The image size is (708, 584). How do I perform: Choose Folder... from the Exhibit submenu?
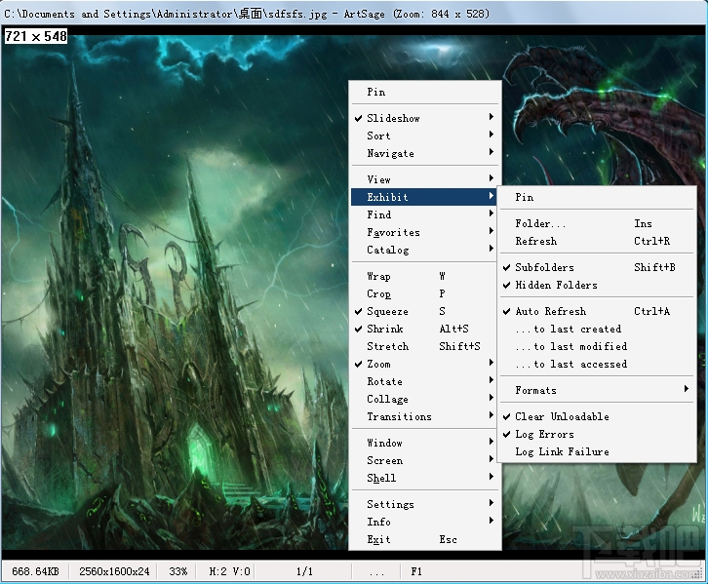pyautogui.click(x=597, y=223)
